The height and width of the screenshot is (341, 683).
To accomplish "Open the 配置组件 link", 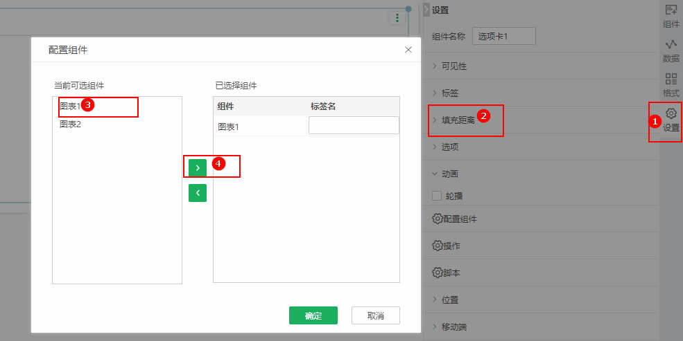I will coord(460,219).
